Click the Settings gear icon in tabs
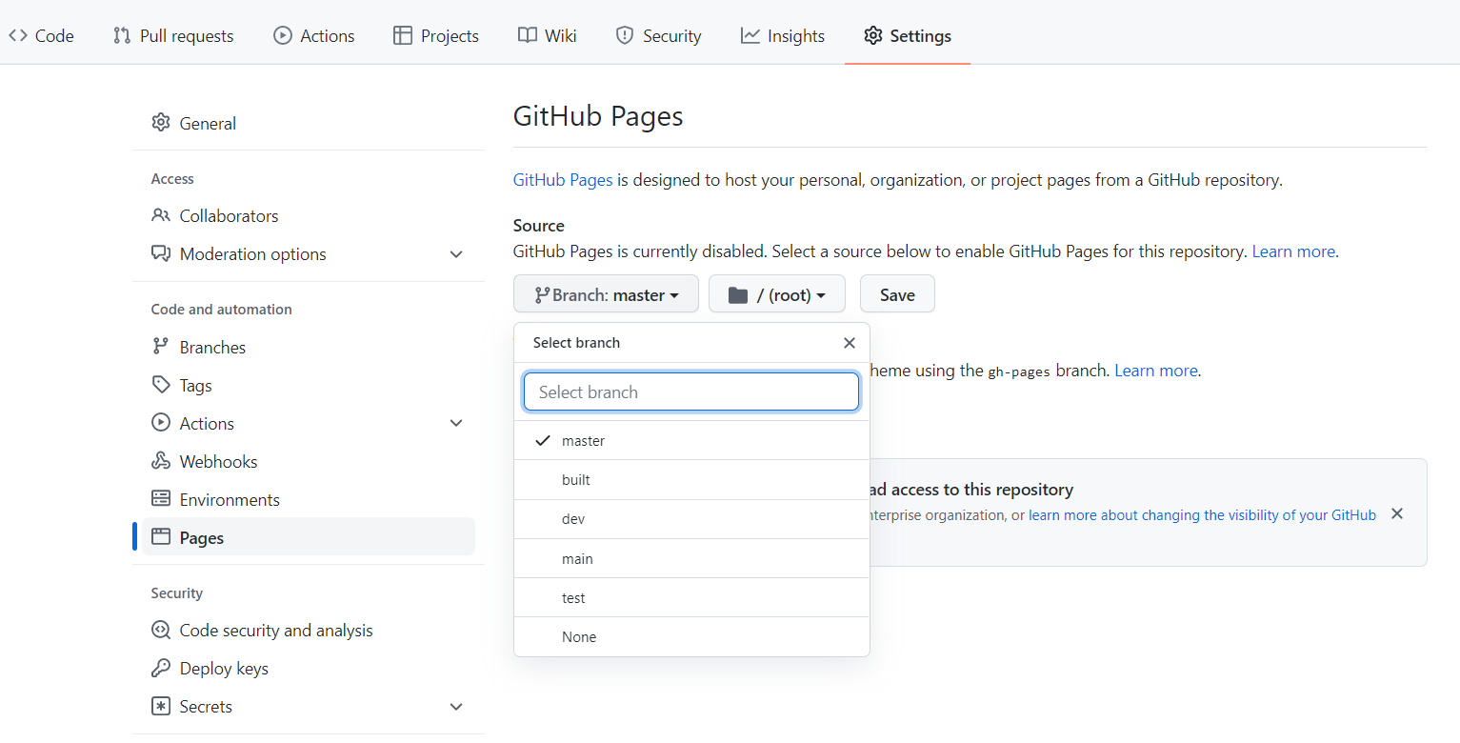 pyautogui.click(x=873, y=35)
